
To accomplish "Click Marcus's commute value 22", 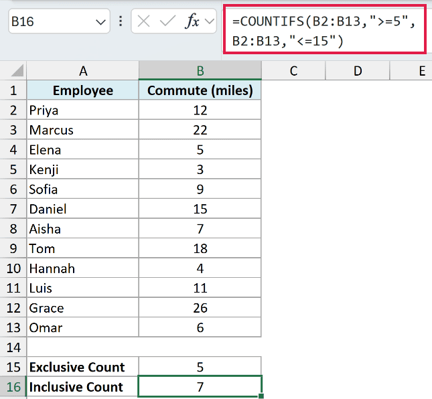I will click(x=200, y=130).
